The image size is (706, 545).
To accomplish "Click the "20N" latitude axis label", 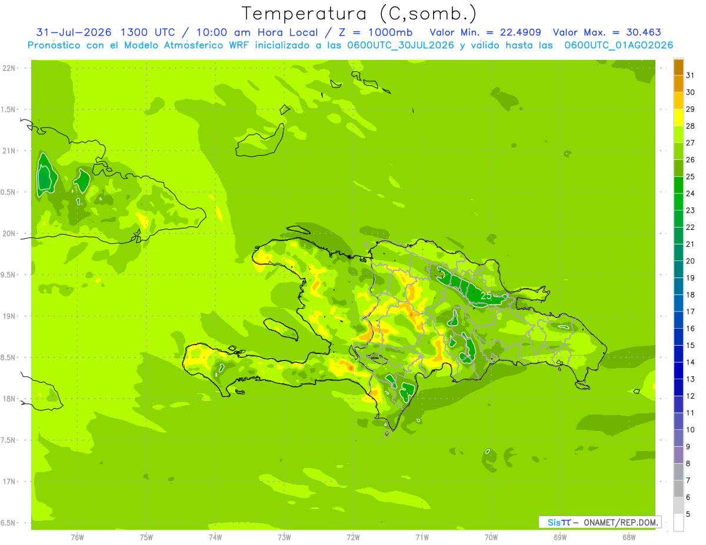I will tap(10, 233).
